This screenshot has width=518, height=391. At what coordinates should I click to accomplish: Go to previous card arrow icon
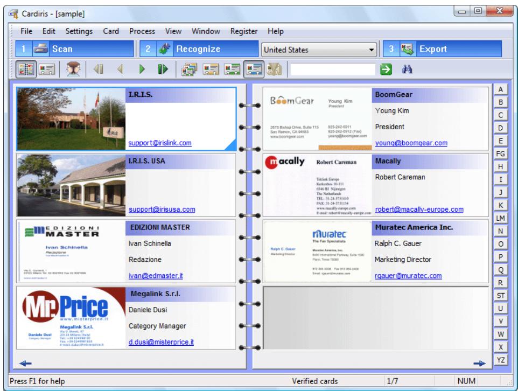coord(120,69)
